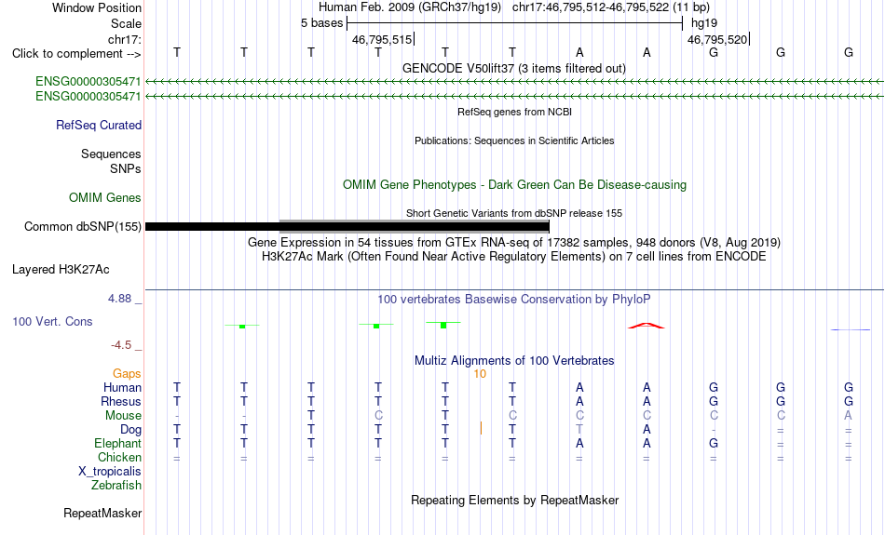Click the GTEx Gene Expression track title
Image resolution: width=885 pixels, height=535 pixels.
coord(514,243)
